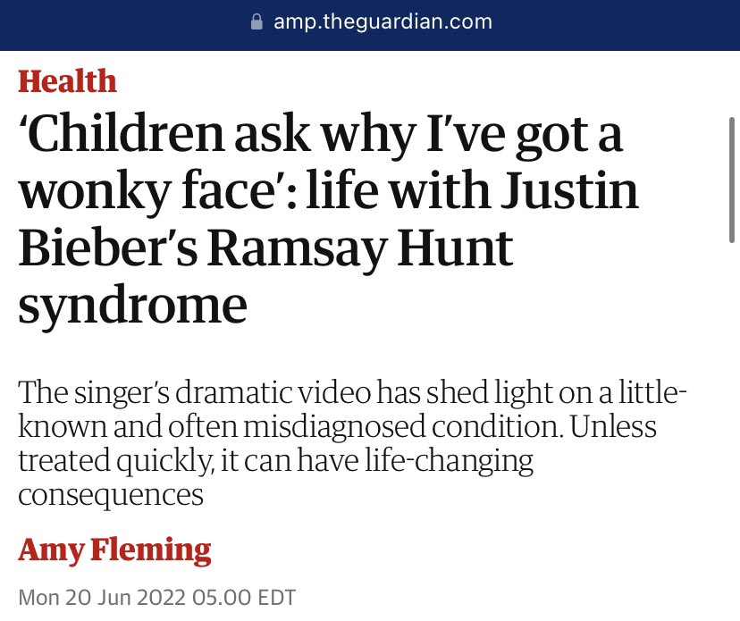Tap the padlock security icon
The image size is (740, 621).
tap(256, 21)
